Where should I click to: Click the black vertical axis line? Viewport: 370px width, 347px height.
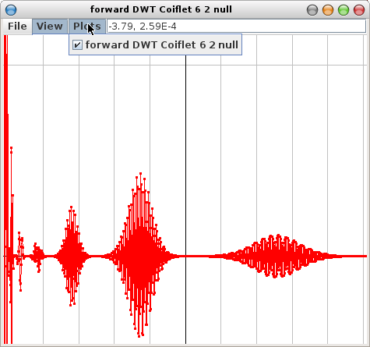(x=185, y=200)
